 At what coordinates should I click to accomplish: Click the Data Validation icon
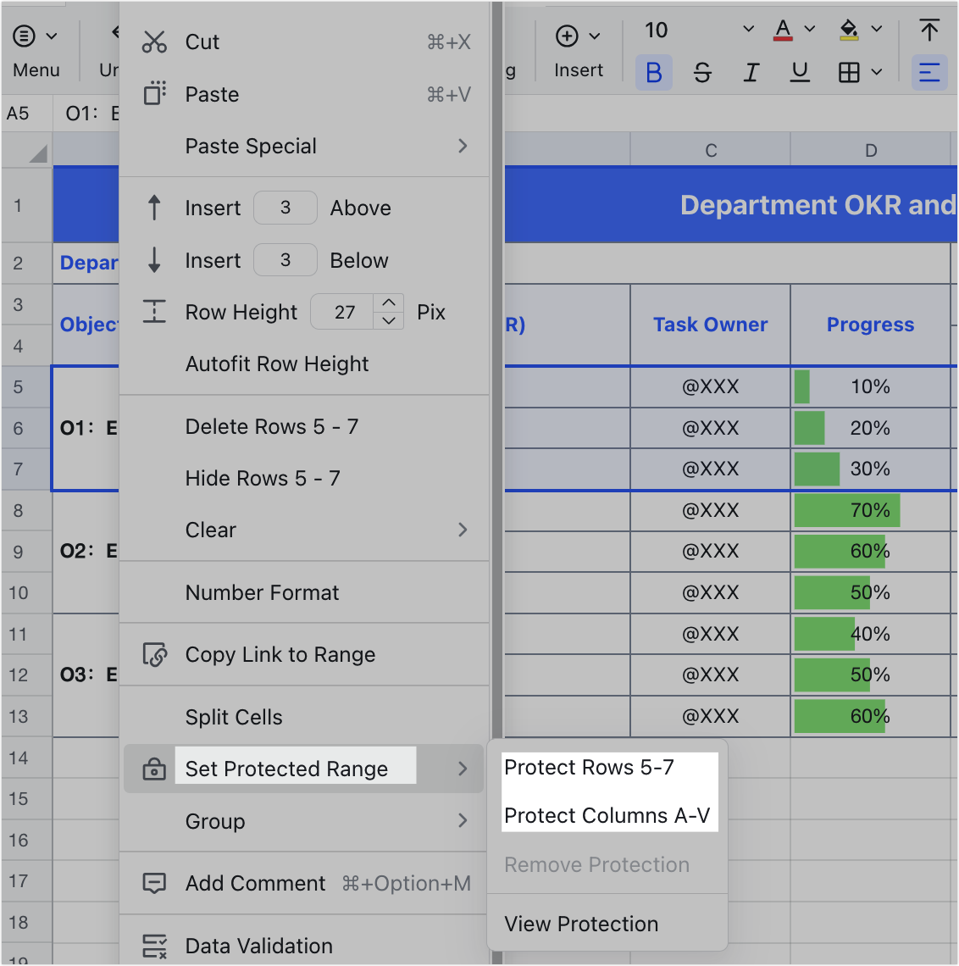pos(154,947)
